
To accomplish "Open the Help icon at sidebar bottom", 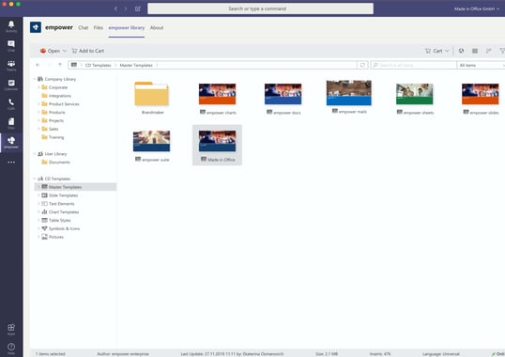I will coord(11,349).
